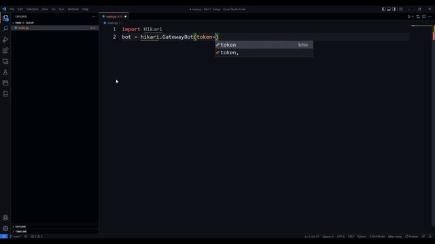The height and width of the screenshot is (244, 435).
Task: Open Customize Layout in title bar
Action: pos(400,9)
